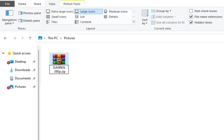This screenshot has width=224, height=140.
Task: Go up one folder level
Action: click(30, 38)
